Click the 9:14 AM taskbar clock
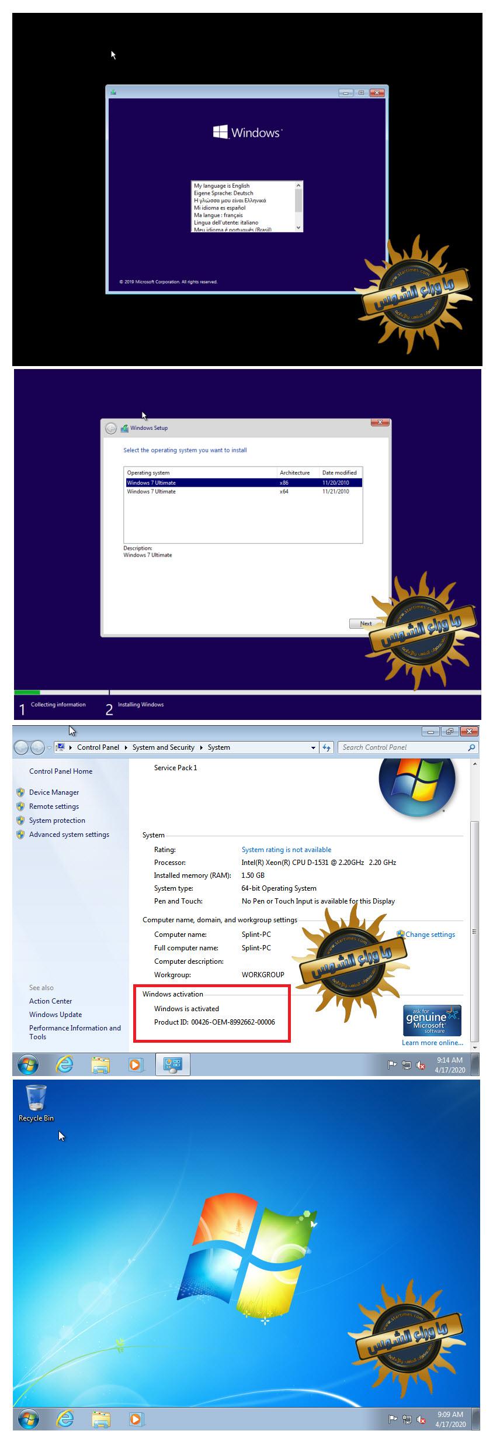This screenshot has height=1441, width=493. (450, 1064)
